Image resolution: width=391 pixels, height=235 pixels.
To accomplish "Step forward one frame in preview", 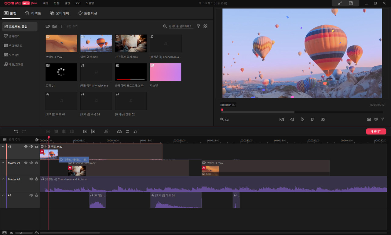I will pos(312,119).
